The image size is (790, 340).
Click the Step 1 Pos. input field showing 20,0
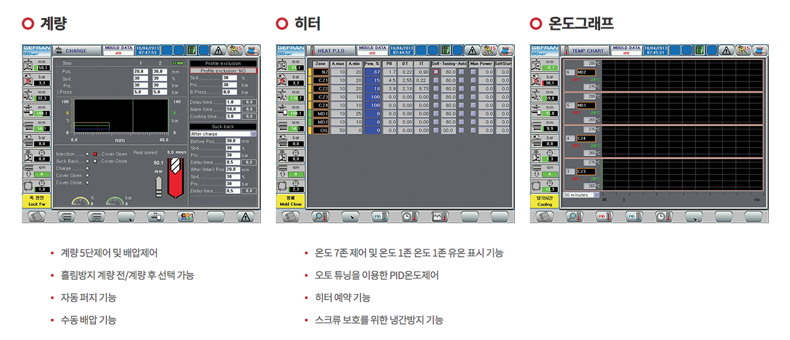140,71
